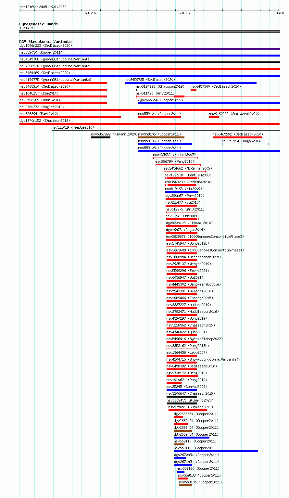Image resolution: width=289 pixels, height=498 pixels.
Task: Click nsv5857992 (Almarri2020) variant label
Action: 115,134
